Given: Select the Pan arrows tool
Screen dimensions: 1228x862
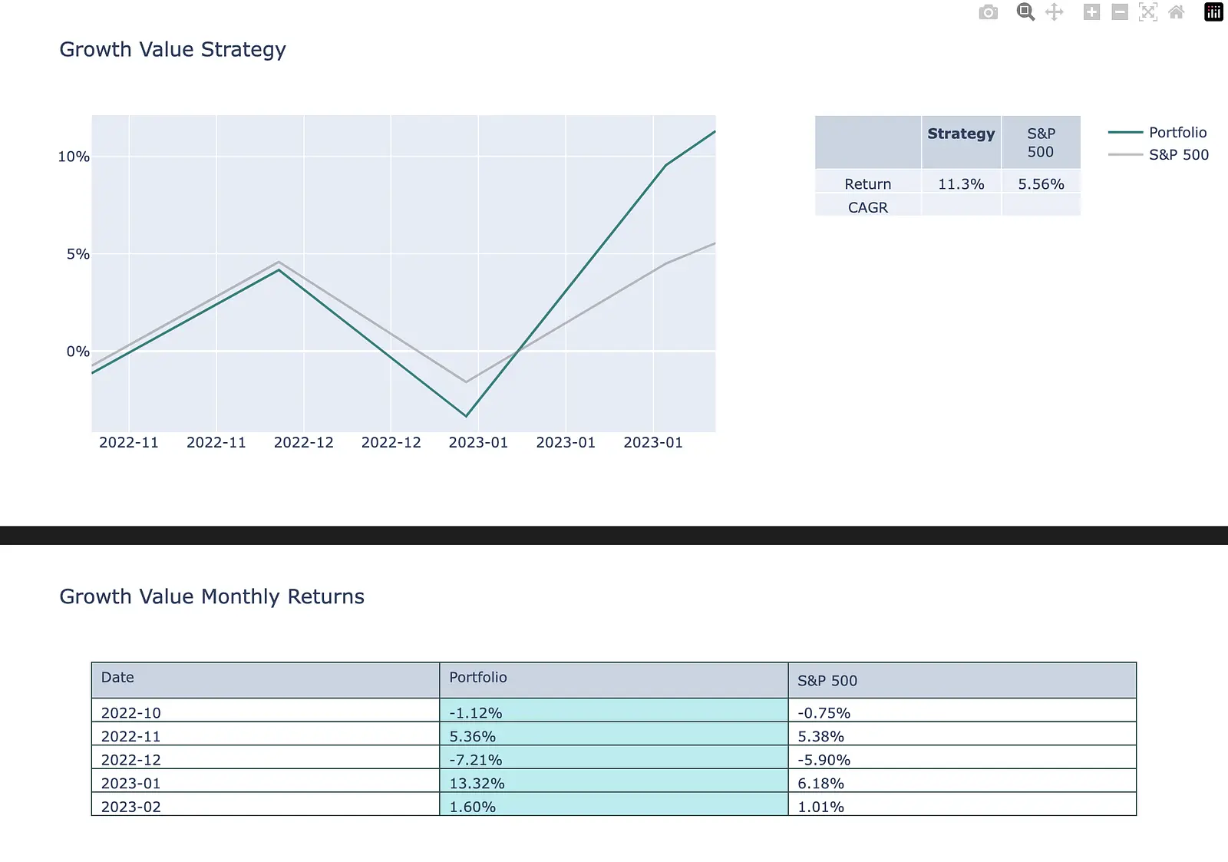Looking at the screenshot, I should click(1055, 12).
